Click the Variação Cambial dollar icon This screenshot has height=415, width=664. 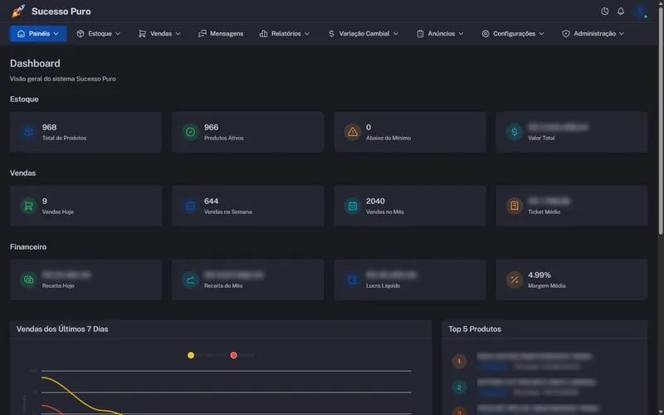click(331, 33)
